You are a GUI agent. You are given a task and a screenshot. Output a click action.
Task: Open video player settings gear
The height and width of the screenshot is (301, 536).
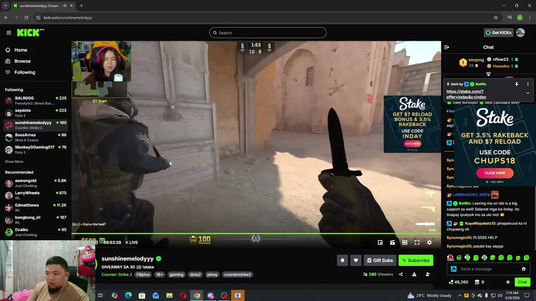(429, 242)
